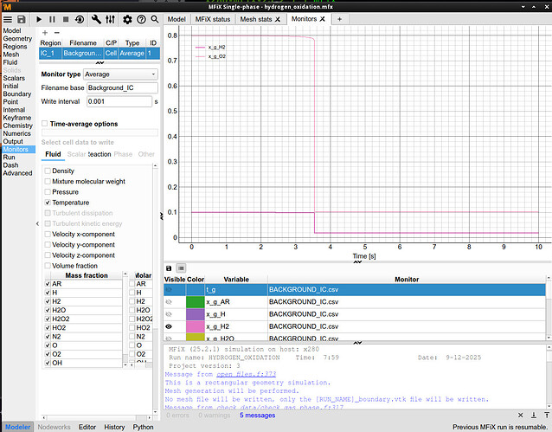Collapse the plot area splitter handle

(x=357, y=261)
